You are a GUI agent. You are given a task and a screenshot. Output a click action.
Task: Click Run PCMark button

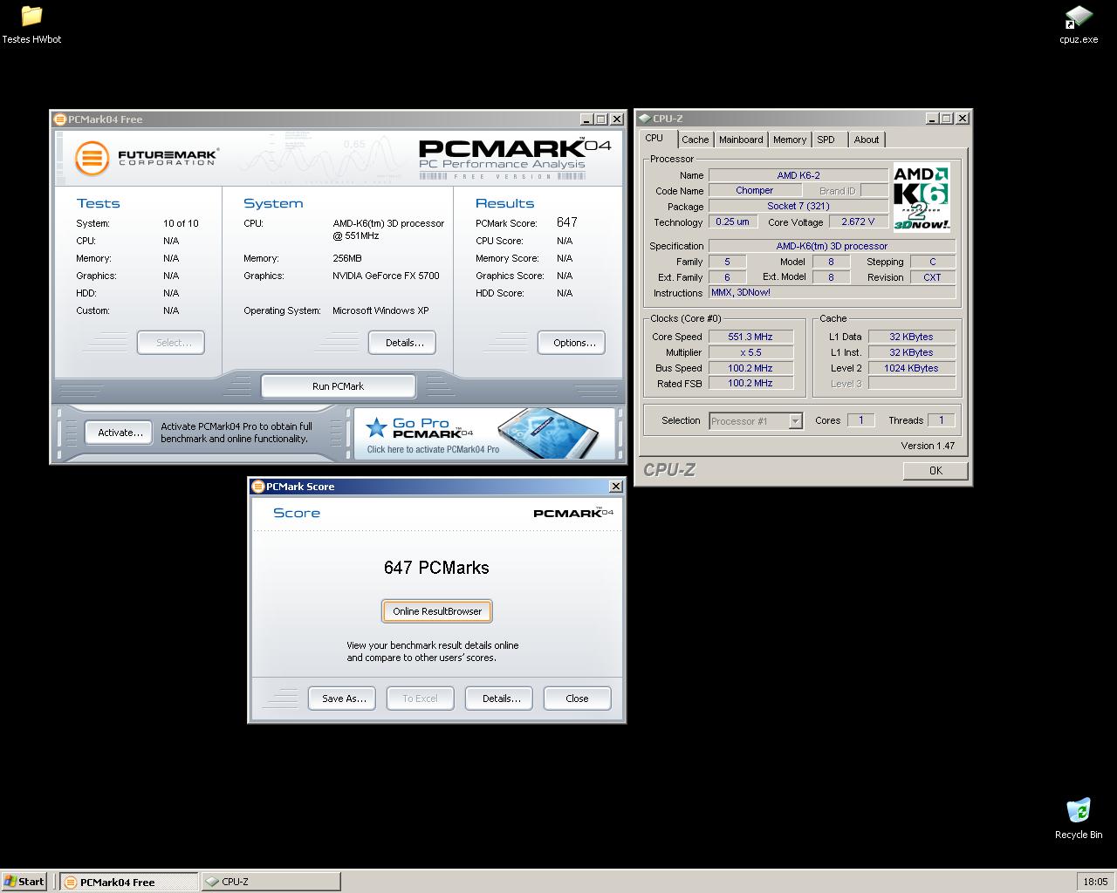click(338, 386)
